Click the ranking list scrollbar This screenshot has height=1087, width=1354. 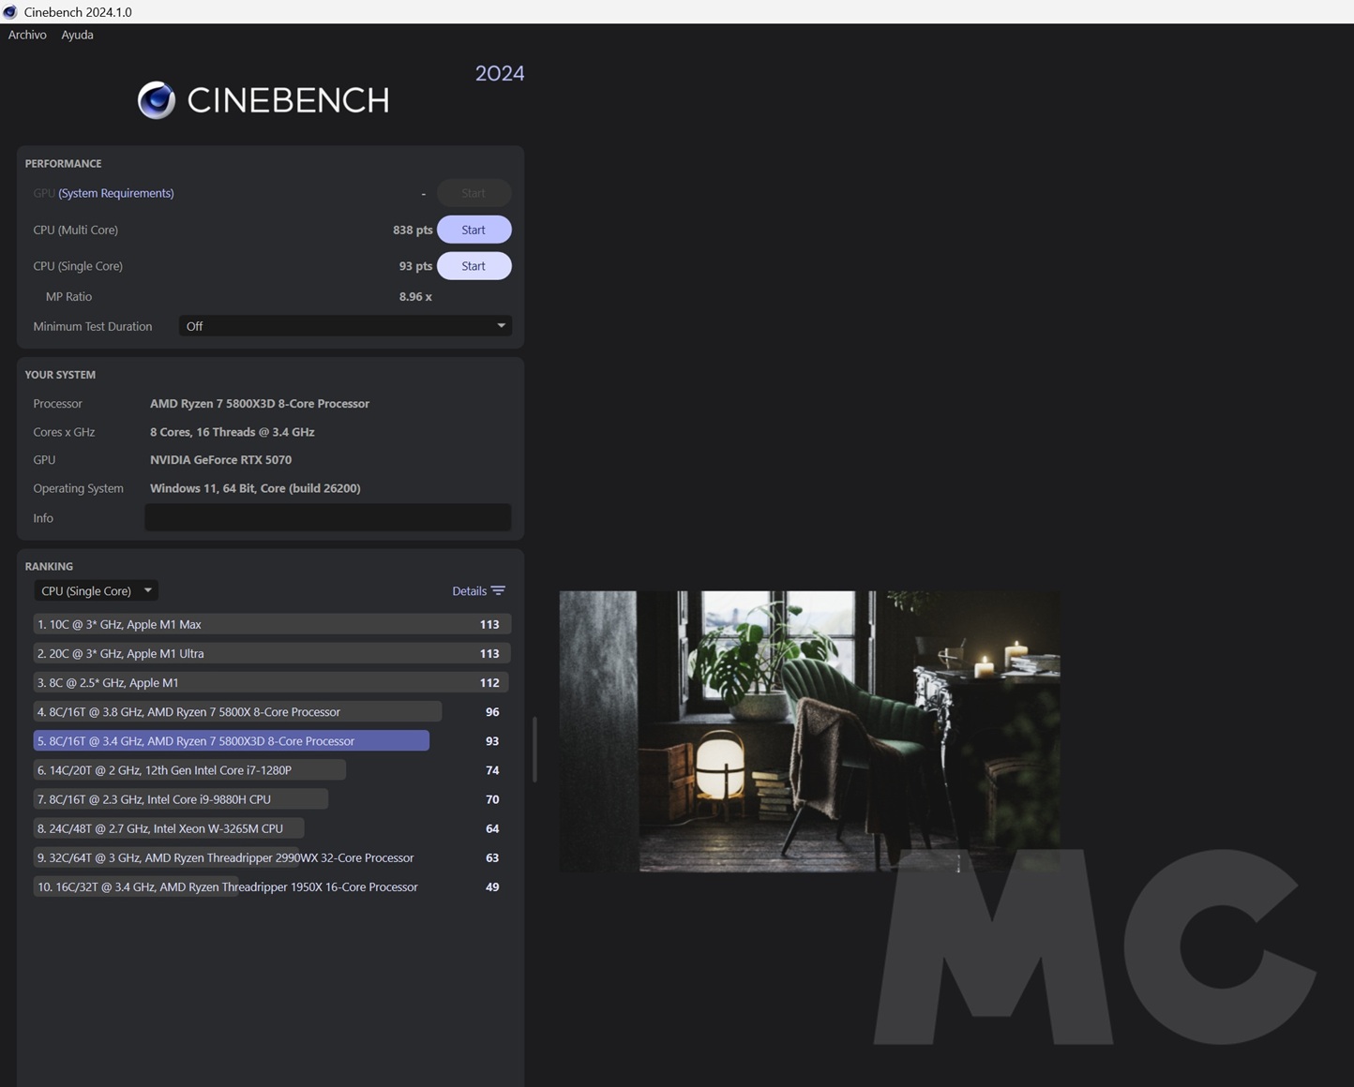coord(534,750)
